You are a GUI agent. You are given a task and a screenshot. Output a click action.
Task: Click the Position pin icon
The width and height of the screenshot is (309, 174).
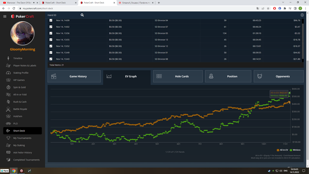pyautogui.click(x=211, y=76)
